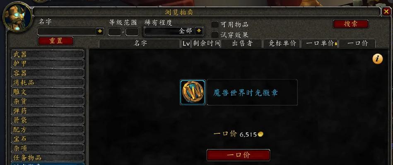Sort by the 剩余时间 column
Viewport: 393px width, 165px height.
click(206, 43)
